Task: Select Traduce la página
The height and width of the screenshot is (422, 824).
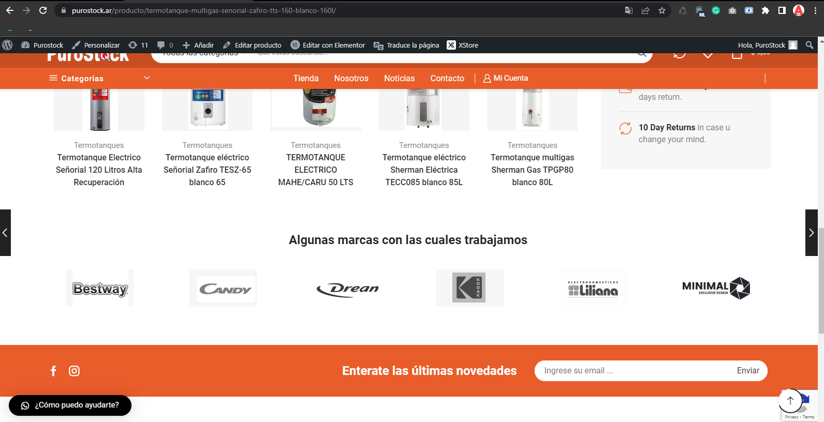Action: (x=406, y=45)
